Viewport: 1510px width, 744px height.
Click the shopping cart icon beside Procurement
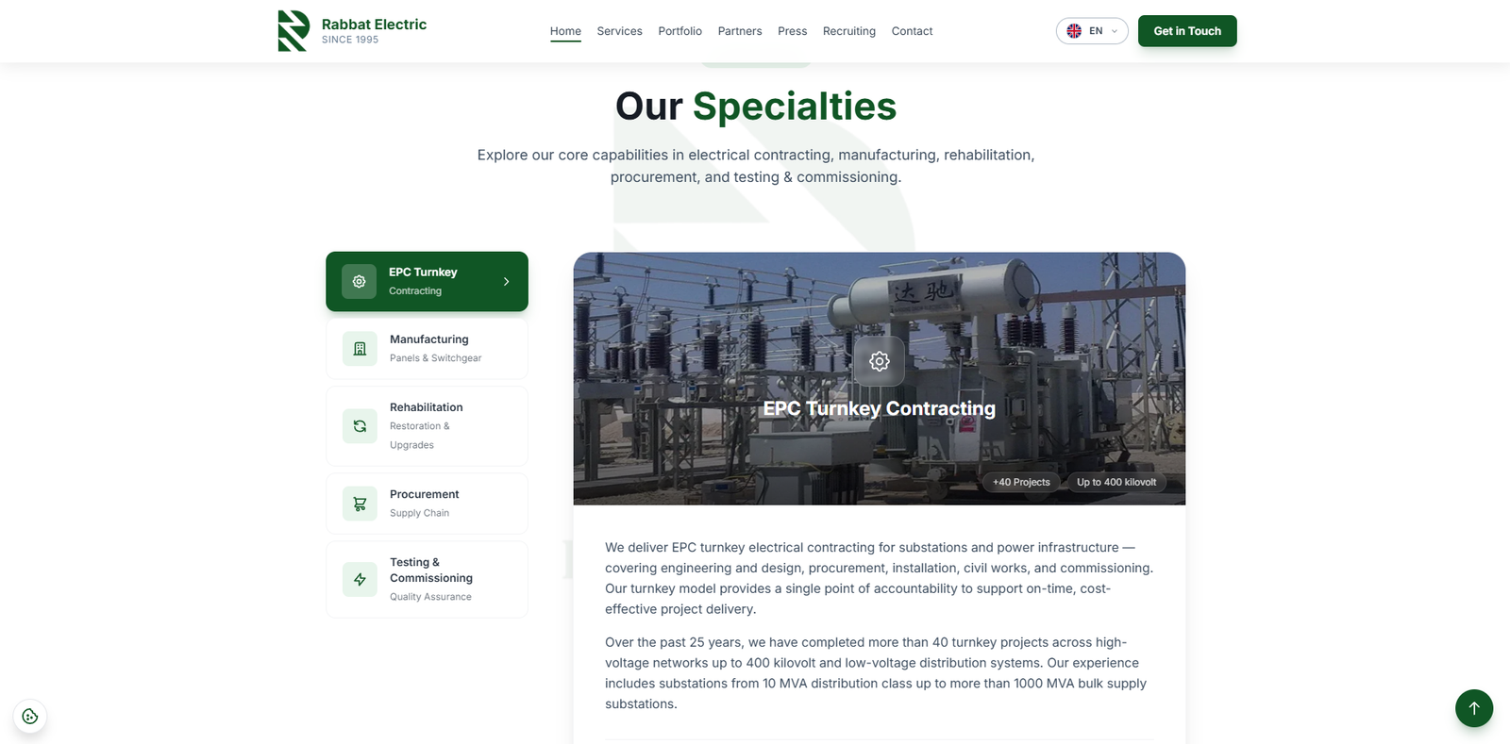tap(360, 504)
